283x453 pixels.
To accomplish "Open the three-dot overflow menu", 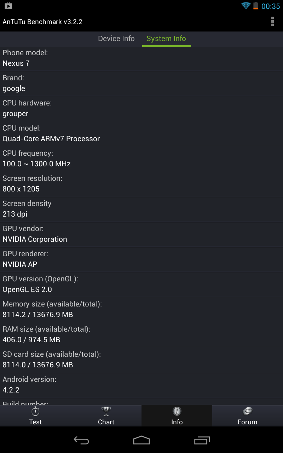I will [x=272, y=22].
